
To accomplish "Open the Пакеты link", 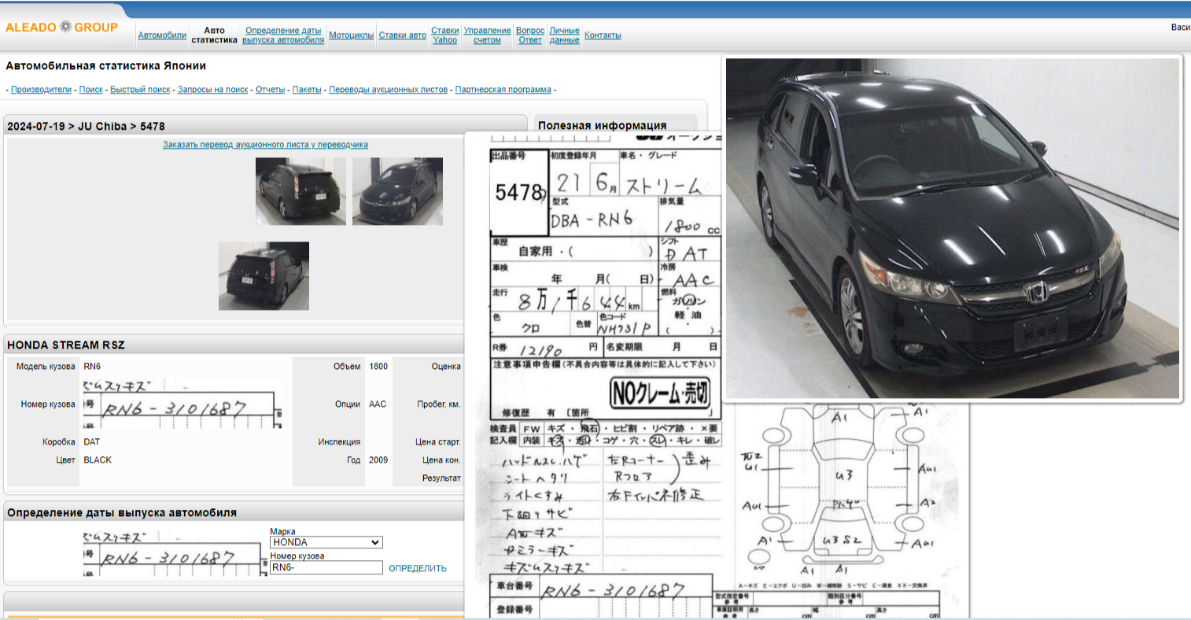I will pyautogui.click(x=307, y=90).
